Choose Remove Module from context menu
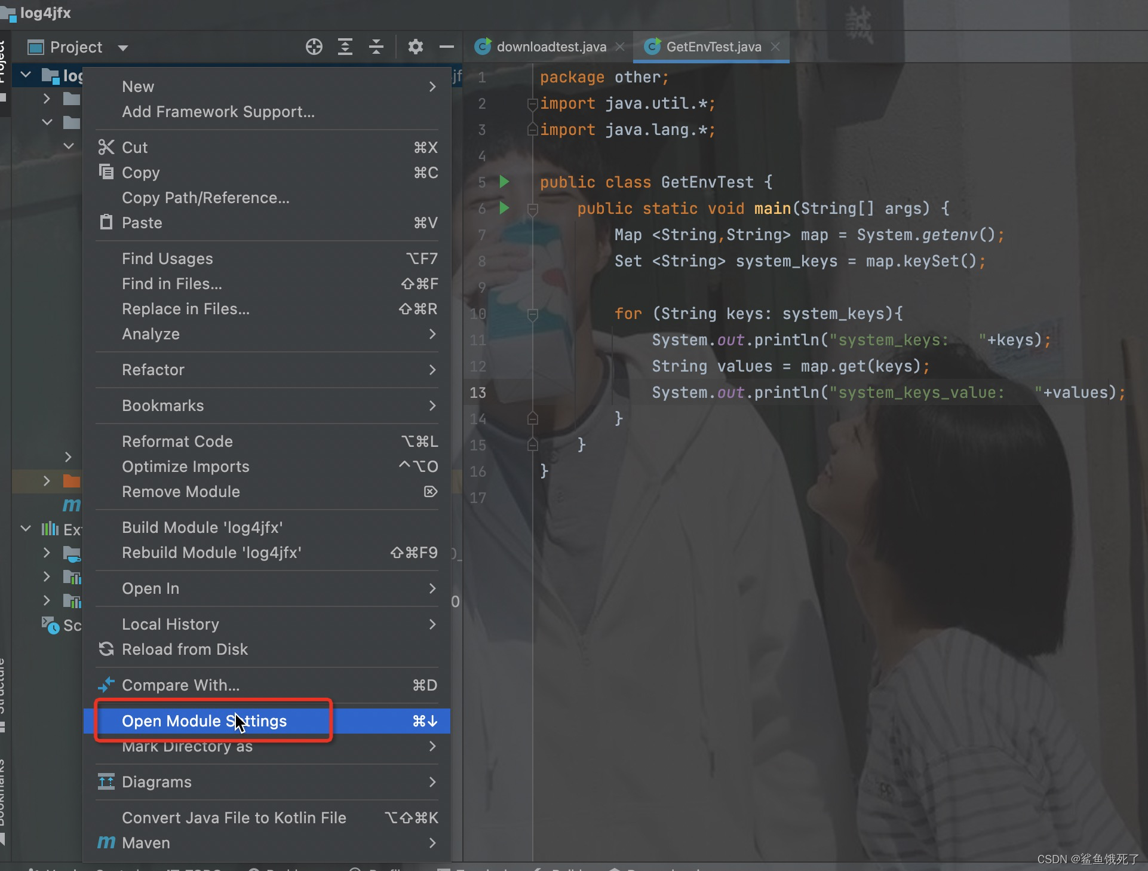The image size is (1148, 871). (181, 492)
